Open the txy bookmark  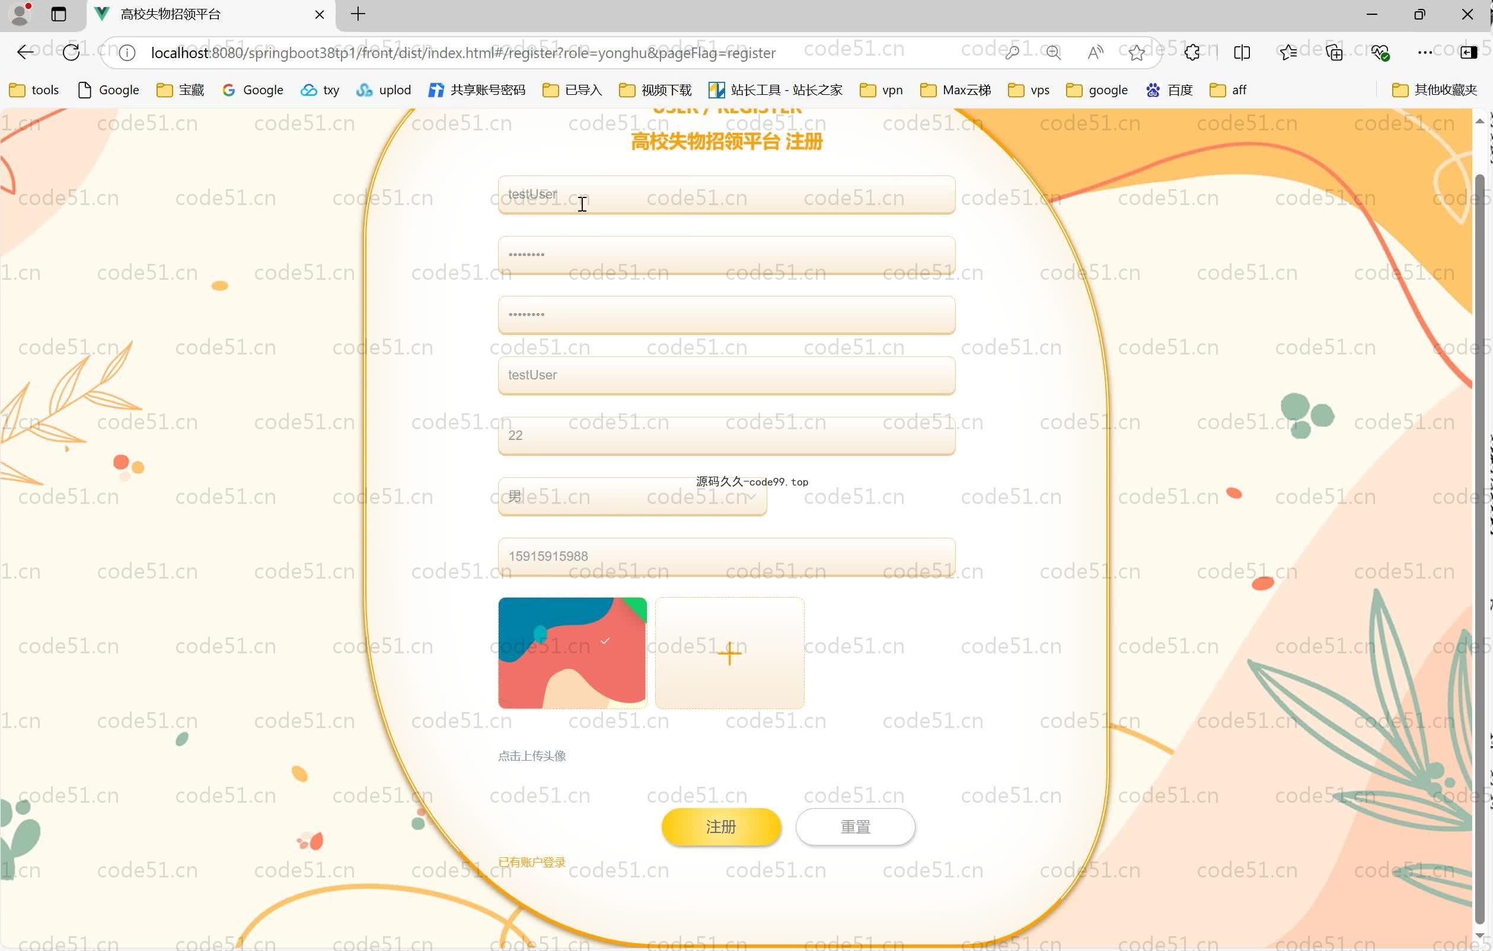click(x=320, y=90)
